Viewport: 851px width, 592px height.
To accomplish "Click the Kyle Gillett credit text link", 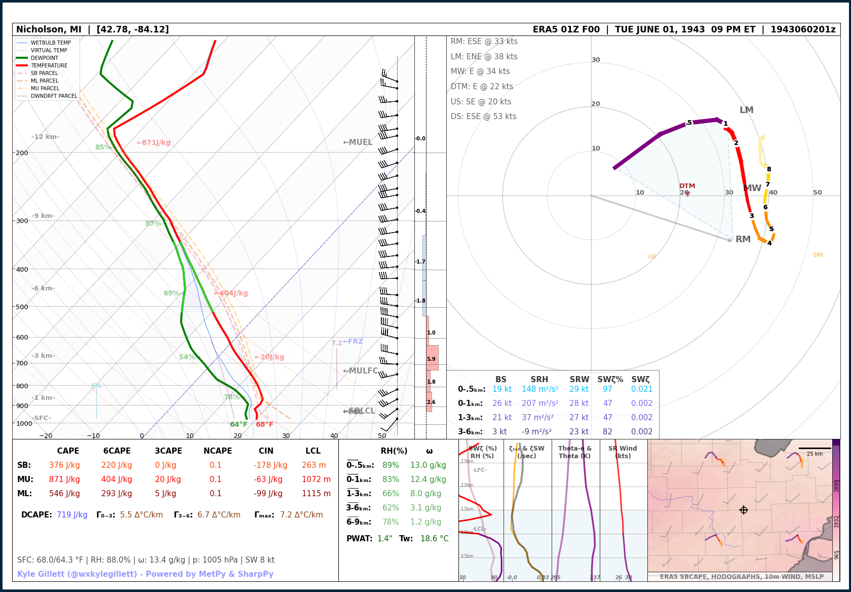I will [x=145, y=574].
